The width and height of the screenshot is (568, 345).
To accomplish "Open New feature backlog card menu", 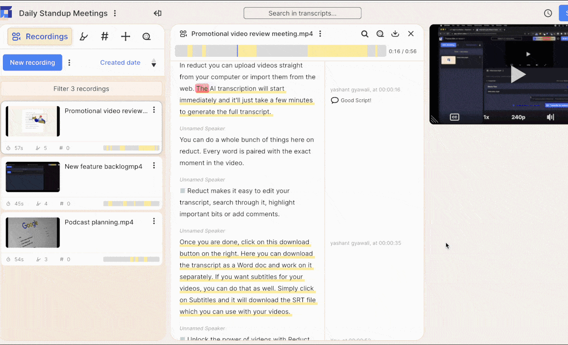I will point(154,166).
